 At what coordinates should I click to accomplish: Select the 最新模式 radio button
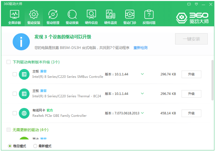(x=35, y=146)
